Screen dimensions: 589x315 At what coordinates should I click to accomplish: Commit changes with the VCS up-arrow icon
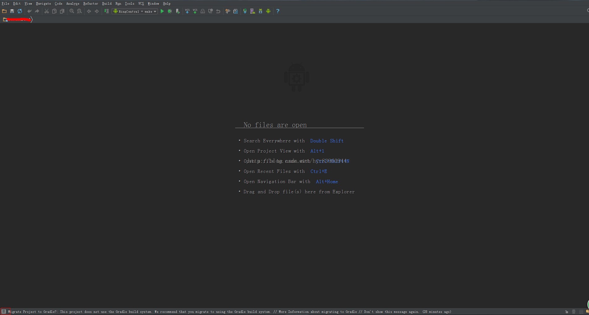pos(195,11)
